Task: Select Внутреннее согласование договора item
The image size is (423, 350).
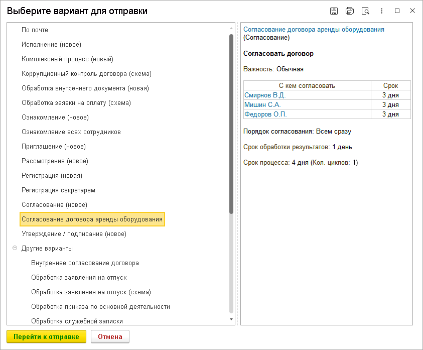Action: (85, 263)
